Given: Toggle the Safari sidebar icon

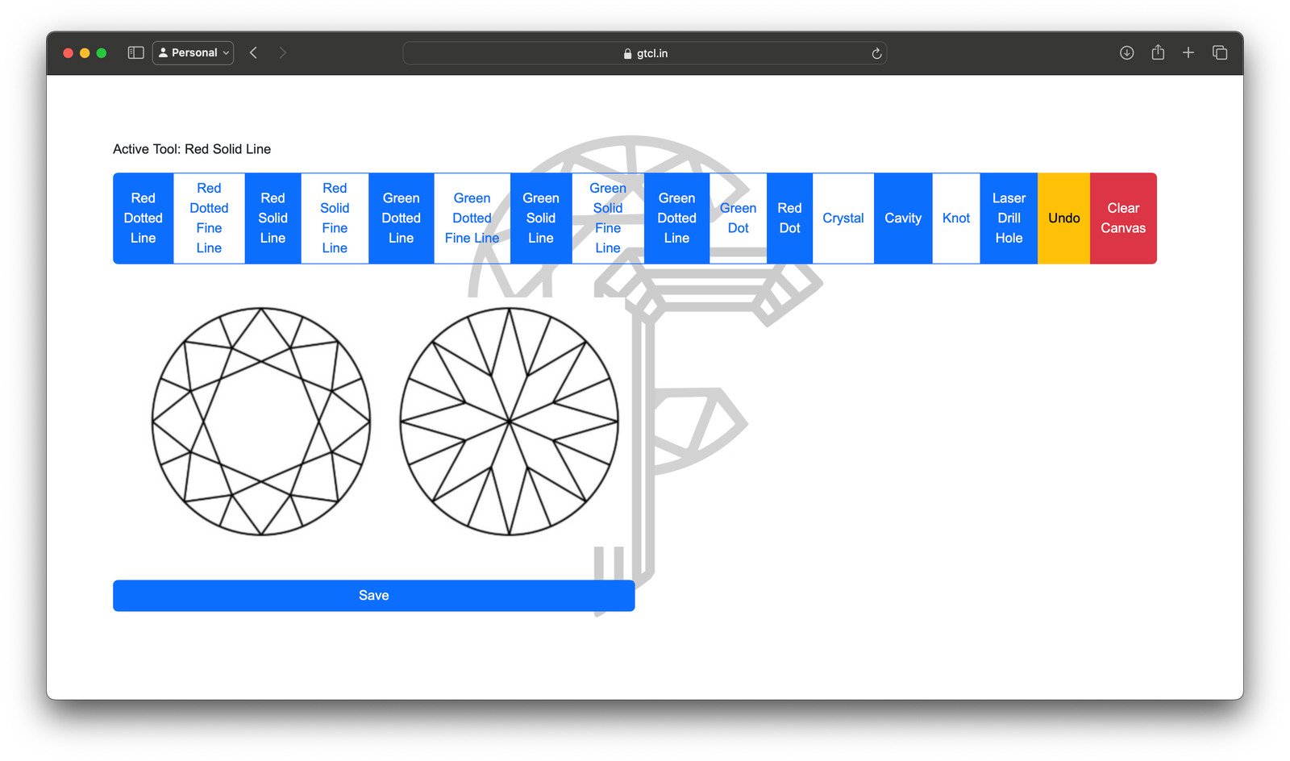Looking at the screenshot, I should 135,52.
